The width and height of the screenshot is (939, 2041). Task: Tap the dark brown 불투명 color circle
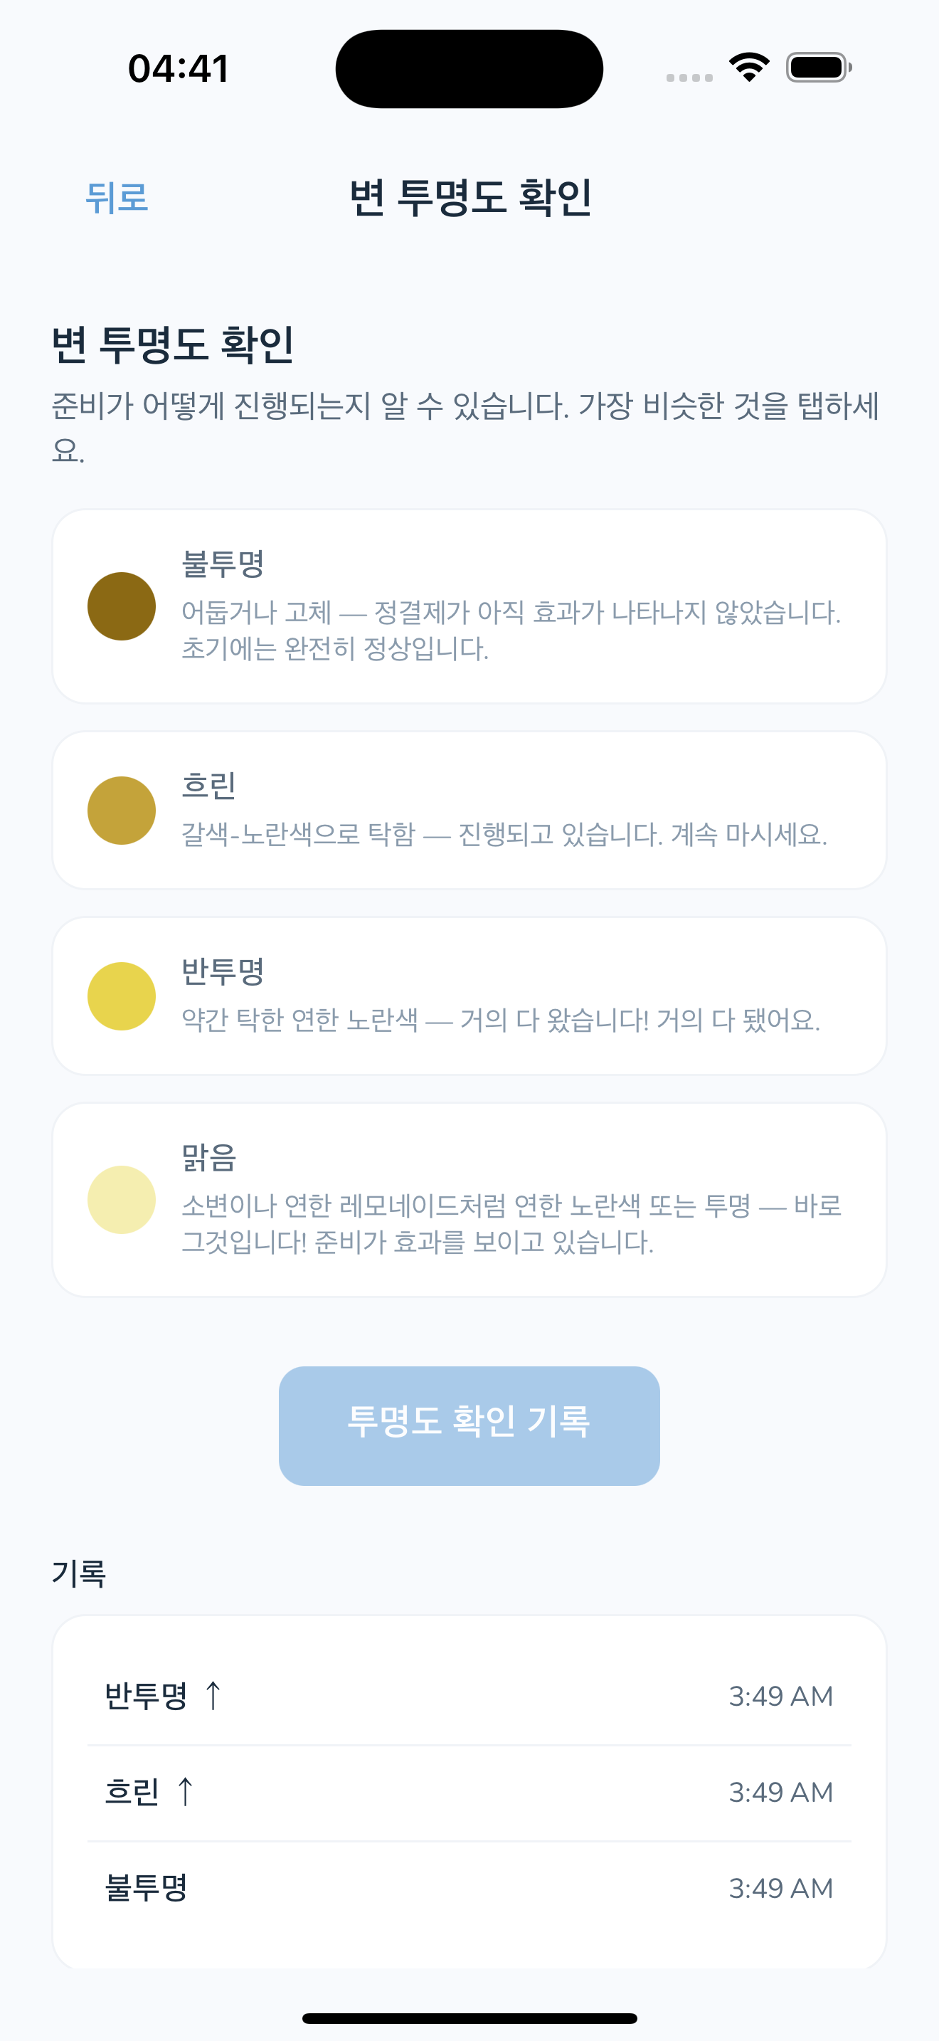[121, 606]
